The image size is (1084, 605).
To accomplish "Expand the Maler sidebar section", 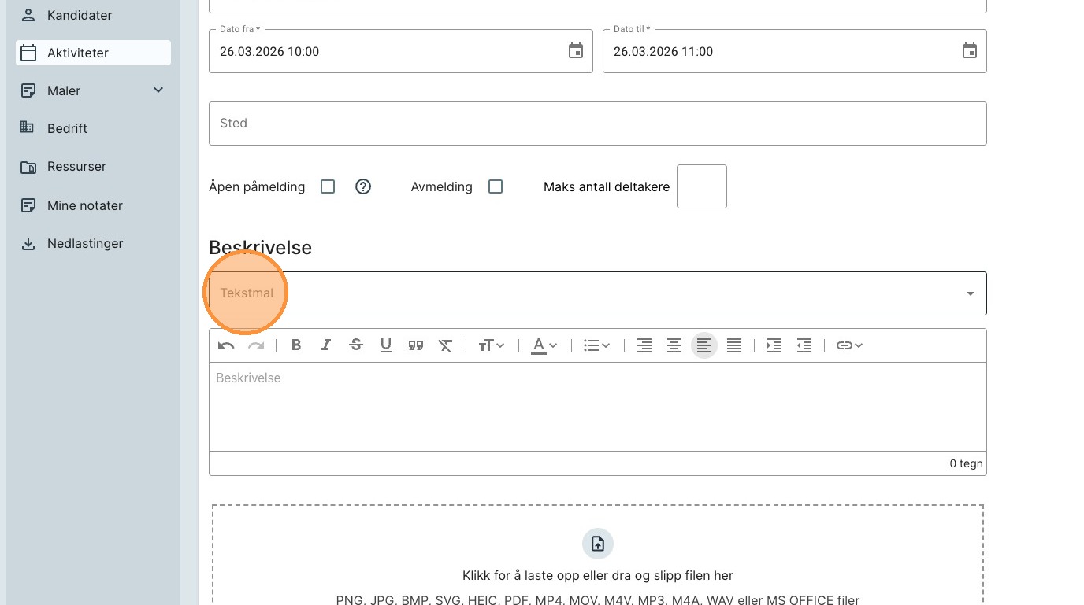I will [158, 90].
